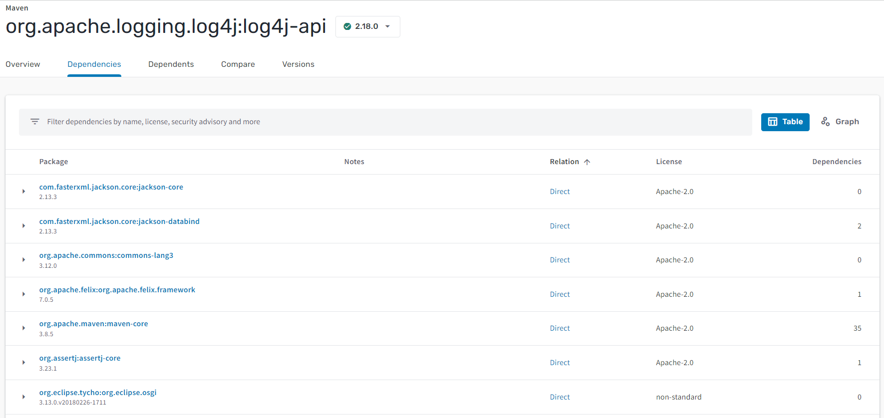Open the Dependents tab

tap(171, 64)
